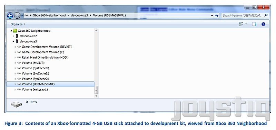This screenshot has width=276, height=130.
Task: Expand the davcook-xe2 tree node
Action: (x=13, y=36)
